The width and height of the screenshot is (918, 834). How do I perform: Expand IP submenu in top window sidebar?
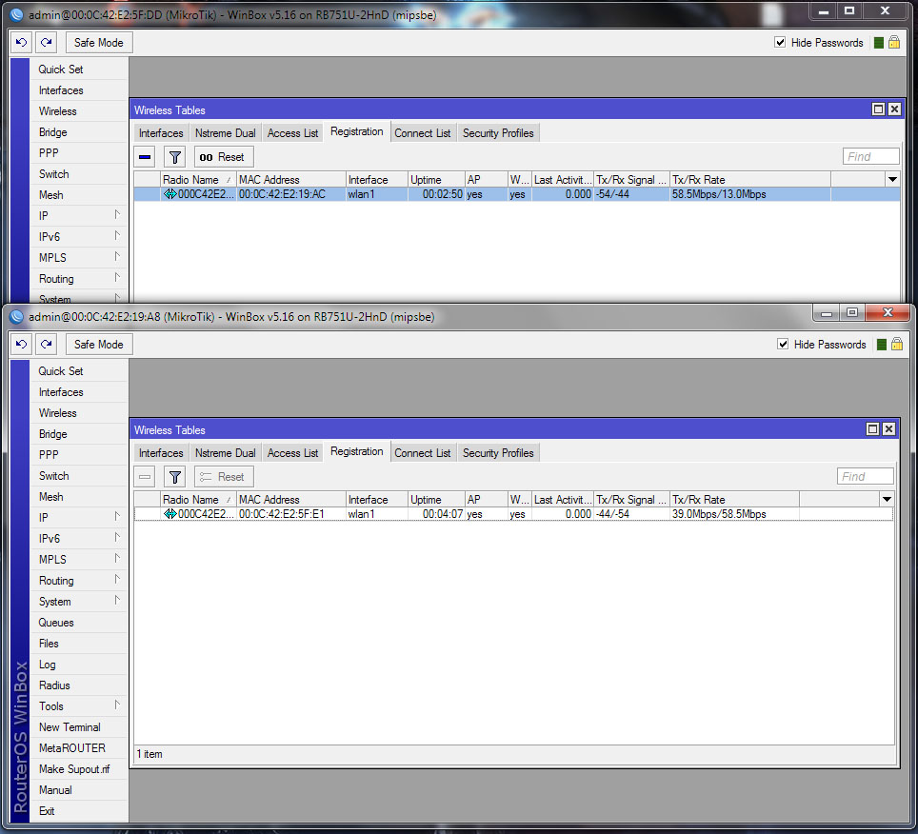point(117,215)
